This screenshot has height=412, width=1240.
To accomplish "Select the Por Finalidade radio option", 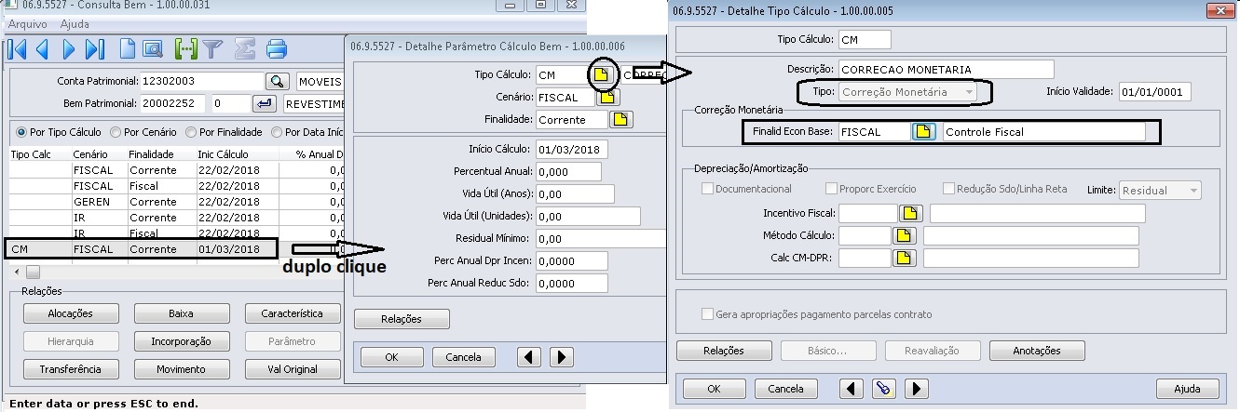I will click(225, 132).
